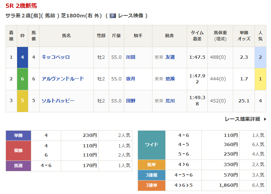Open the レース映像 race video link
Image resolution: width=271 pixels, height=194 pixels.
point(131,16)
